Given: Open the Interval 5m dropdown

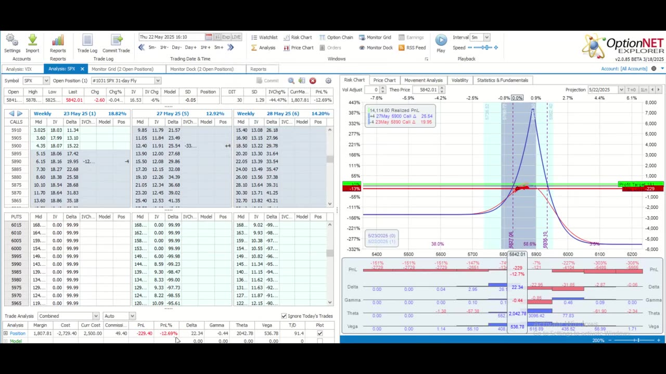Looking at the screenshot, I should pyautogui.click(x=486, y=37).
